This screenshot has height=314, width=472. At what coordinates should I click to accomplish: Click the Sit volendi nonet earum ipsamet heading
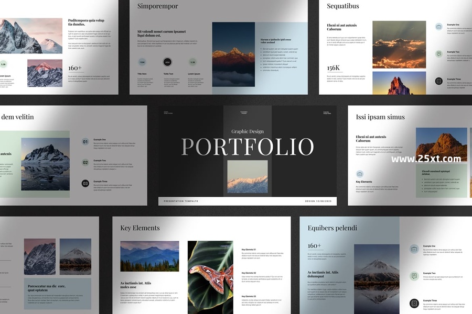pyautogui.click(x=162, y=33)
